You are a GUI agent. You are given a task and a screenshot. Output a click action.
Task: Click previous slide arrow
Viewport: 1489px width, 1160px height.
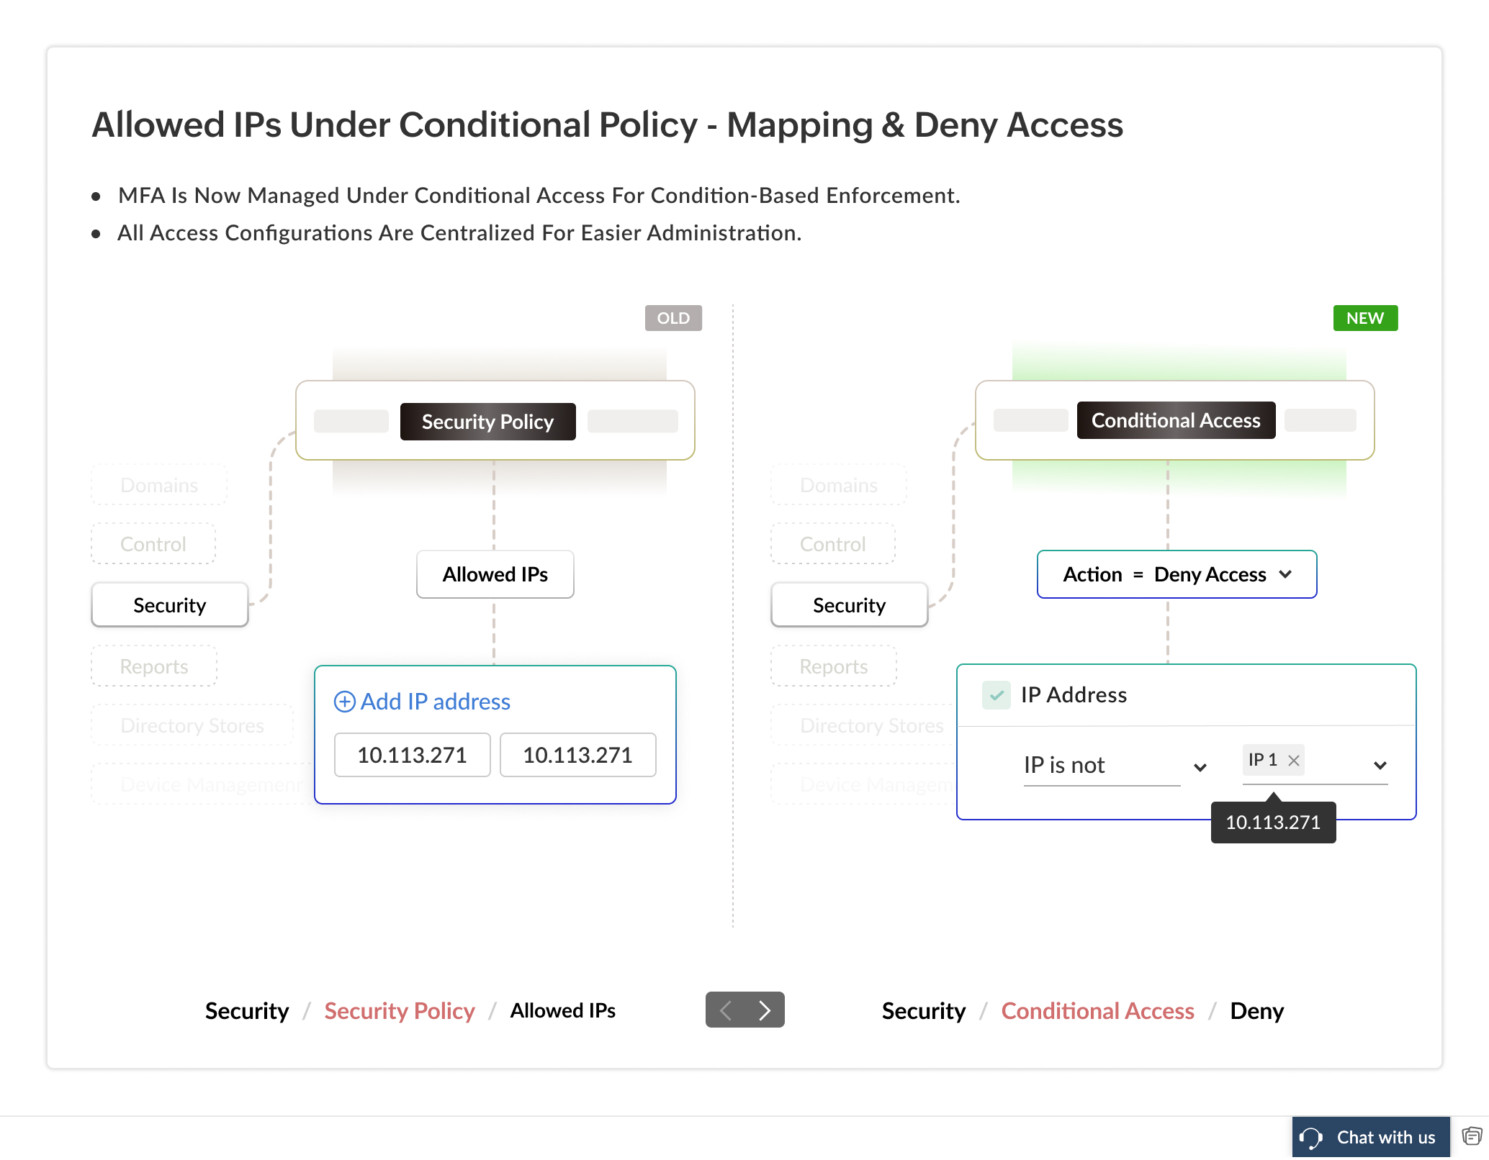coord(726,1010)
